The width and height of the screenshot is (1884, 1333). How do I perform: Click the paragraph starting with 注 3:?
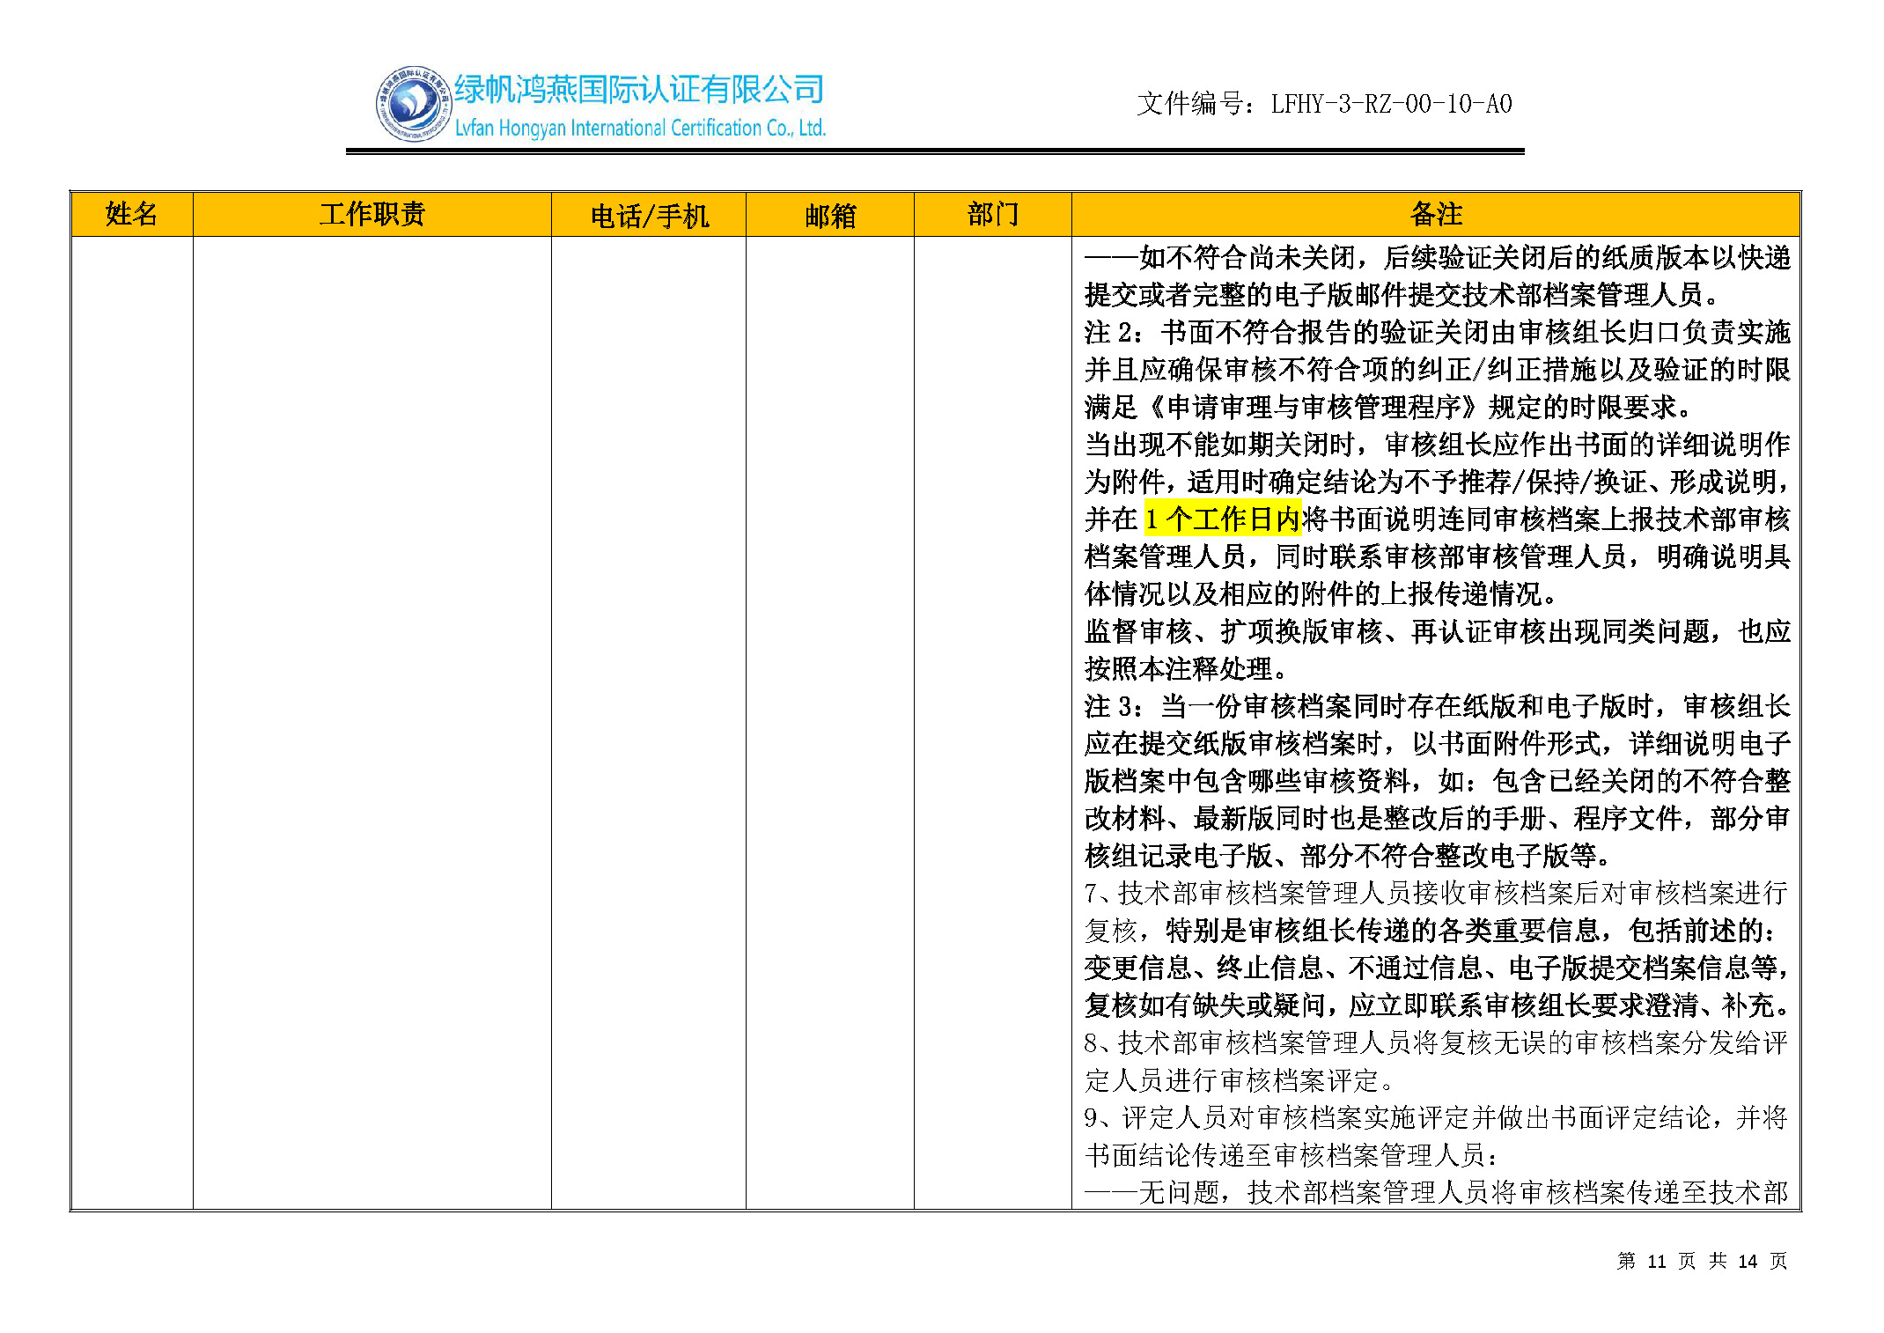tap(1437, 706)
